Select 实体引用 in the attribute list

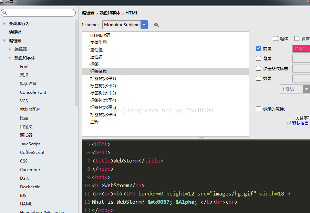click(x=165, y=42)
